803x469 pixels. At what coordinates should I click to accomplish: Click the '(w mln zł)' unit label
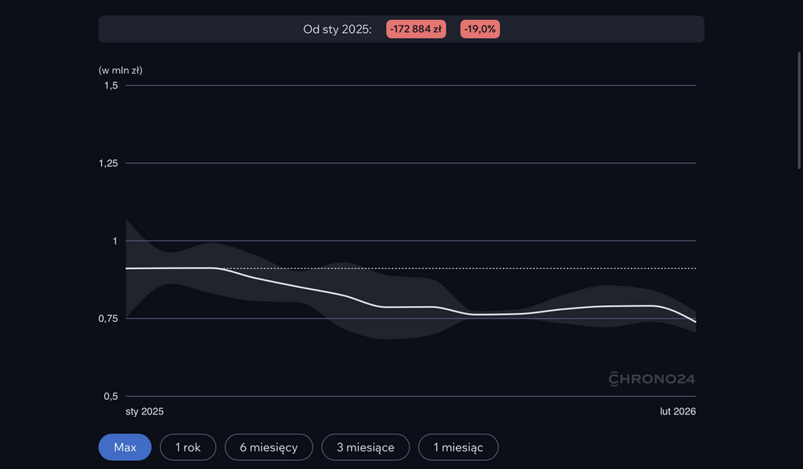tap(120, 70)
